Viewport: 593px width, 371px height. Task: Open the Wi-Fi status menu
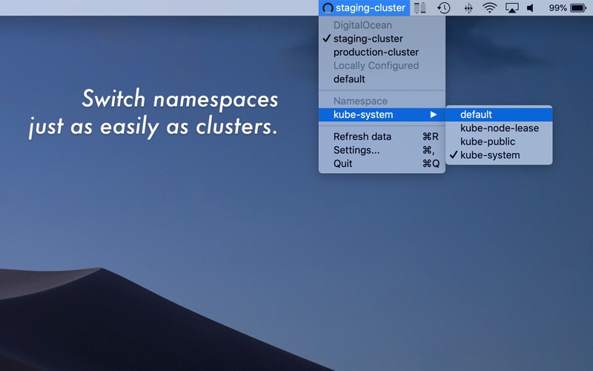click(x=489, y=7)
